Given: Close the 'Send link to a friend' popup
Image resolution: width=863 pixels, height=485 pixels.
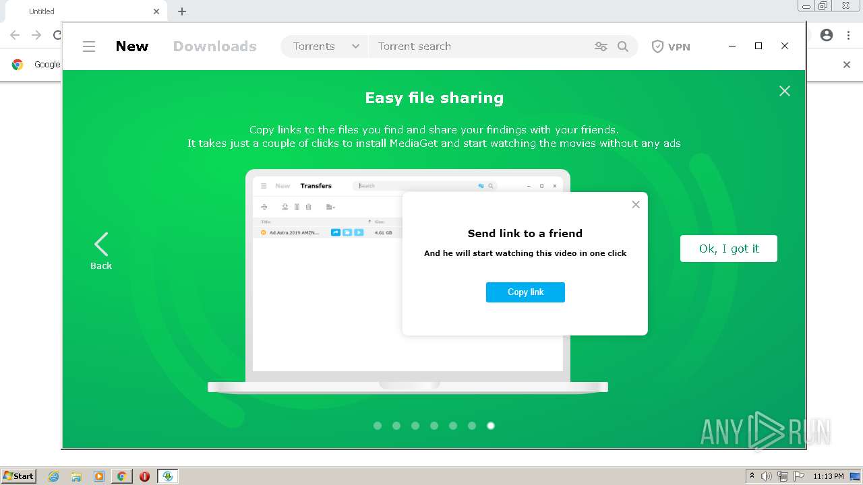Looking at the screenshot, I should point(636,205).
